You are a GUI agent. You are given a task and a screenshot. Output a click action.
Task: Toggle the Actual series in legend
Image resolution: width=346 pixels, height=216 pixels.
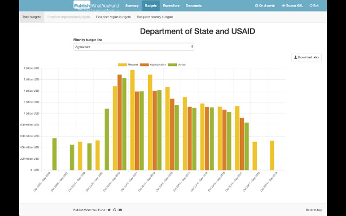(177, 65)
